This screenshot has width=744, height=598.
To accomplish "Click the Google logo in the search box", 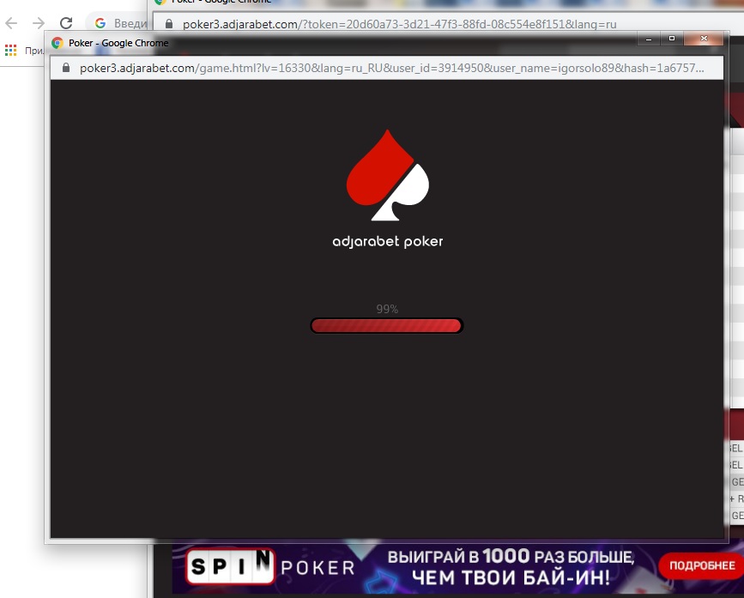I will pyautogui.click(x=100, y=23).
